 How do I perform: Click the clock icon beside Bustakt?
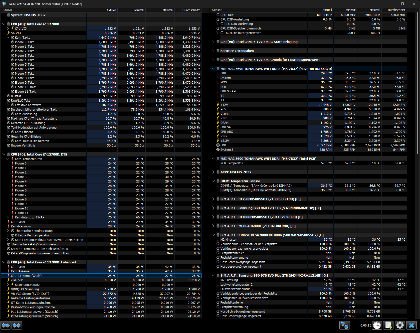tap(9, 96)
